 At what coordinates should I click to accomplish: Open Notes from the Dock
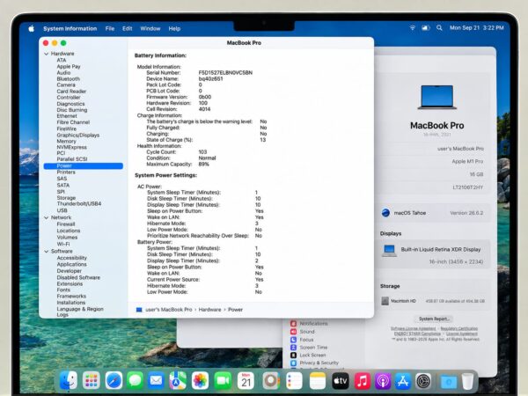(318, 381)
